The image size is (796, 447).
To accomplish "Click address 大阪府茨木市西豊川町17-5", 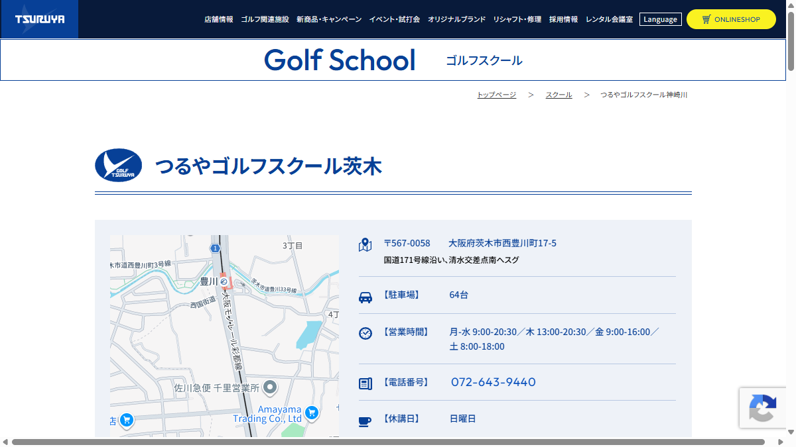I will click(503, 243).
